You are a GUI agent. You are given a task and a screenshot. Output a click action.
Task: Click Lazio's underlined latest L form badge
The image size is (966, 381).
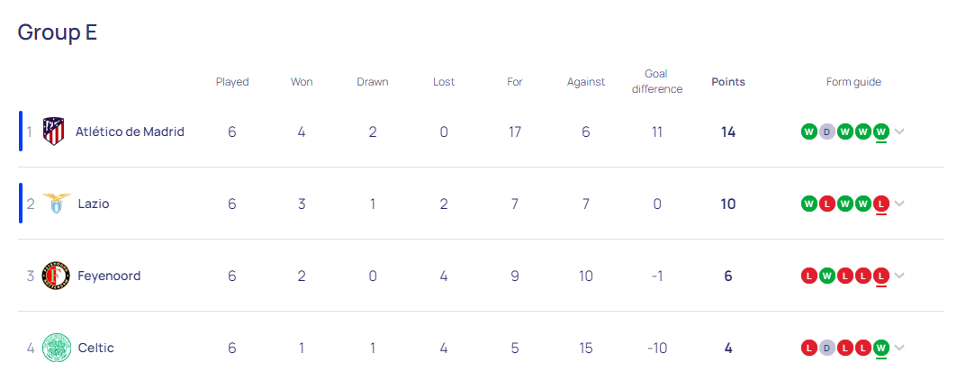pos(881,204)
